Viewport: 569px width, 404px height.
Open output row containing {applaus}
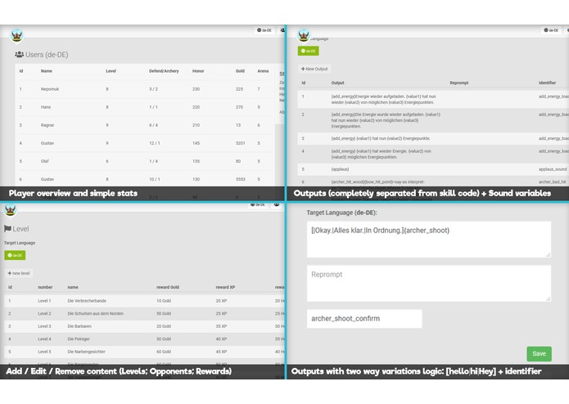click(x=433, y=169)
